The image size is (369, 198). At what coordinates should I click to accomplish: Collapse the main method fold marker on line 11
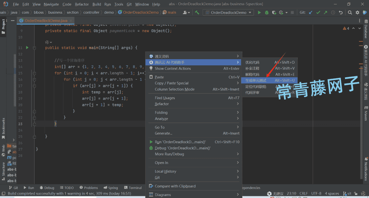(x=35, y=48)
